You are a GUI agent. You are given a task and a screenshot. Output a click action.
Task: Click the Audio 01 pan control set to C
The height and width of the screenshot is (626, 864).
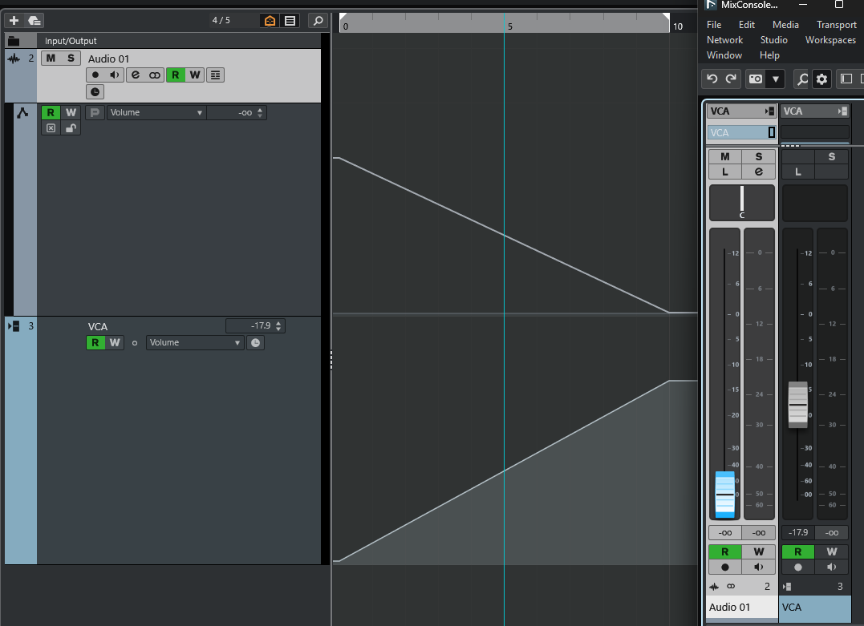click(x=742, y=203)
